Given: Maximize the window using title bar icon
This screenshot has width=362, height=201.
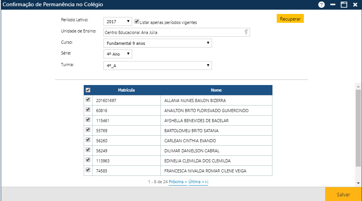Looking at the screenshot, I should click(343, 5).
